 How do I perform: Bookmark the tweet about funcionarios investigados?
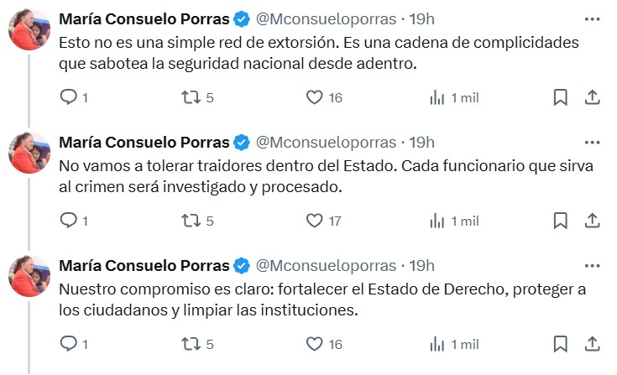click(x=561, y=221)
